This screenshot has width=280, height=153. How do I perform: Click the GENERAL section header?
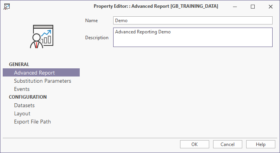pyautogui.click(x=19, y=64)
